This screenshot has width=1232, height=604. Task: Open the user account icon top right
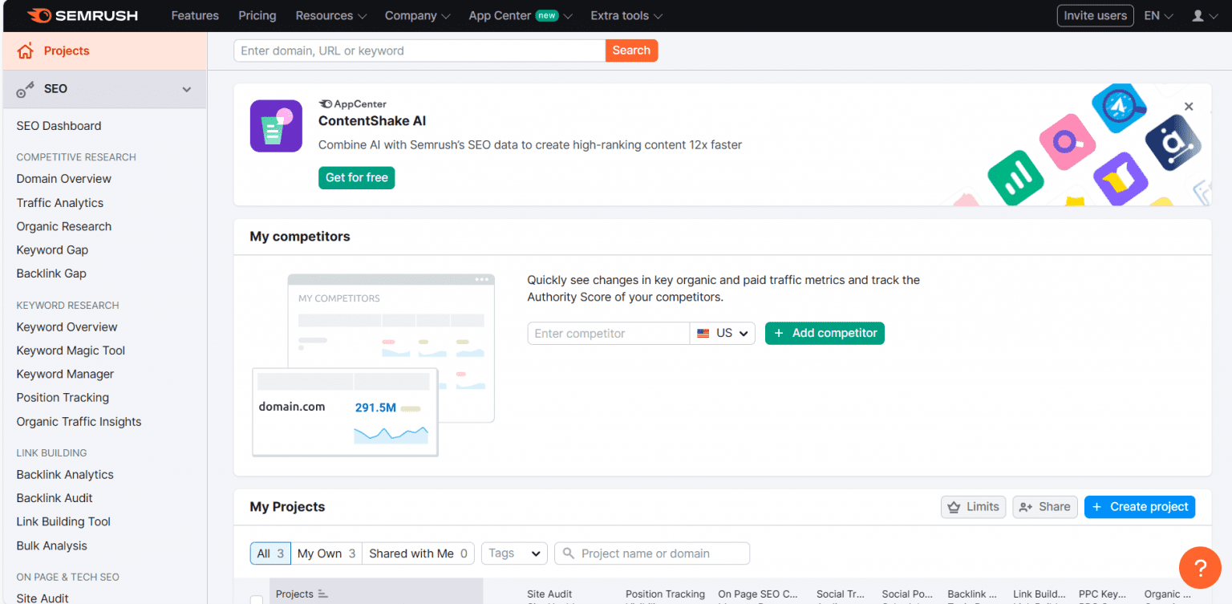tap(1199, 15)
